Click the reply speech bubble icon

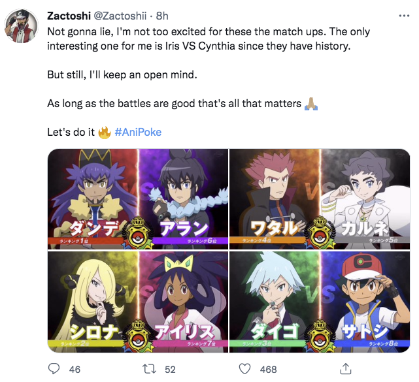pos(54,369)
